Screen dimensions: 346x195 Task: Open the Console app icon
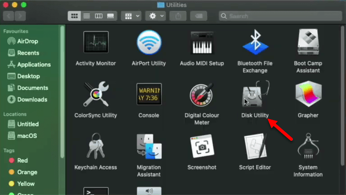pyautogui.click(x=149, y=94)
